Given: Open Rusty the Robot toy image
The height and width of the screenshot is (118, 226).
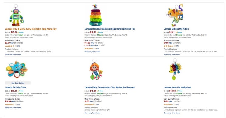Looking at the screenshot, I should [x=16, y=15].
